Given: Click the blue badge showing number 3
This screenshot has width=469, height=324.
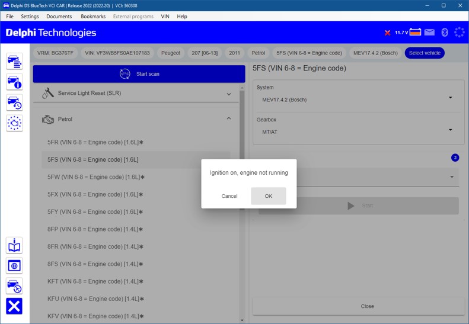Looking at the screenshot, I should point(455,158).
